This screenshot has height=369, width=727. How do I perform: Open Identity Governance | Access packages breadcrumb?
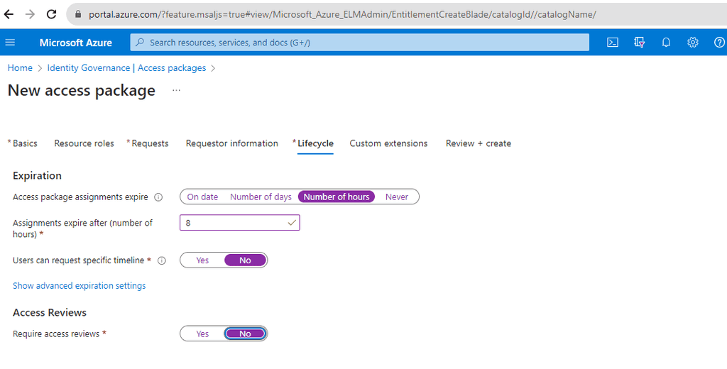coord(126,68)
